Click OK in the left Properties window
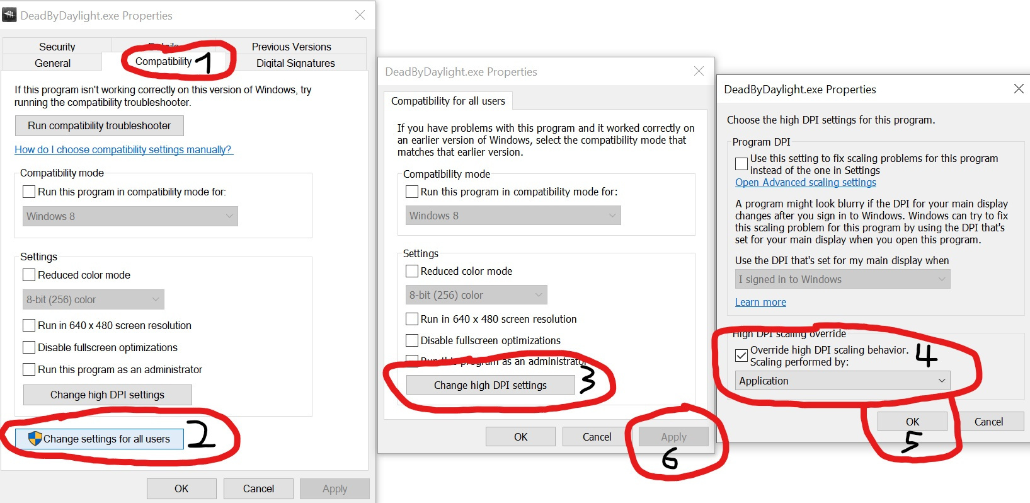This screenshot has height=503, width=1030. pos(181,489)
